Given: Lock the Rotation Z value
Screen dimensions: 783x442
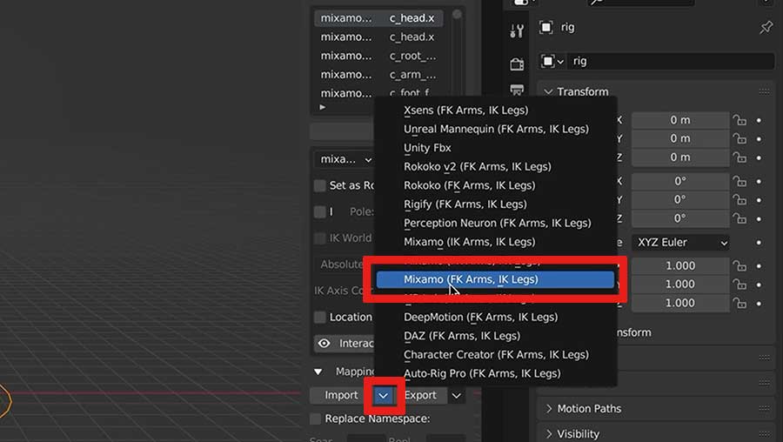Looking at the screenshot, I should 739,218.
